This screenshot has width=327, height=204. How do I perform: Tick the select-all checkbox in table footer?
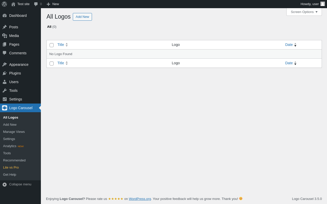point(52,63)
